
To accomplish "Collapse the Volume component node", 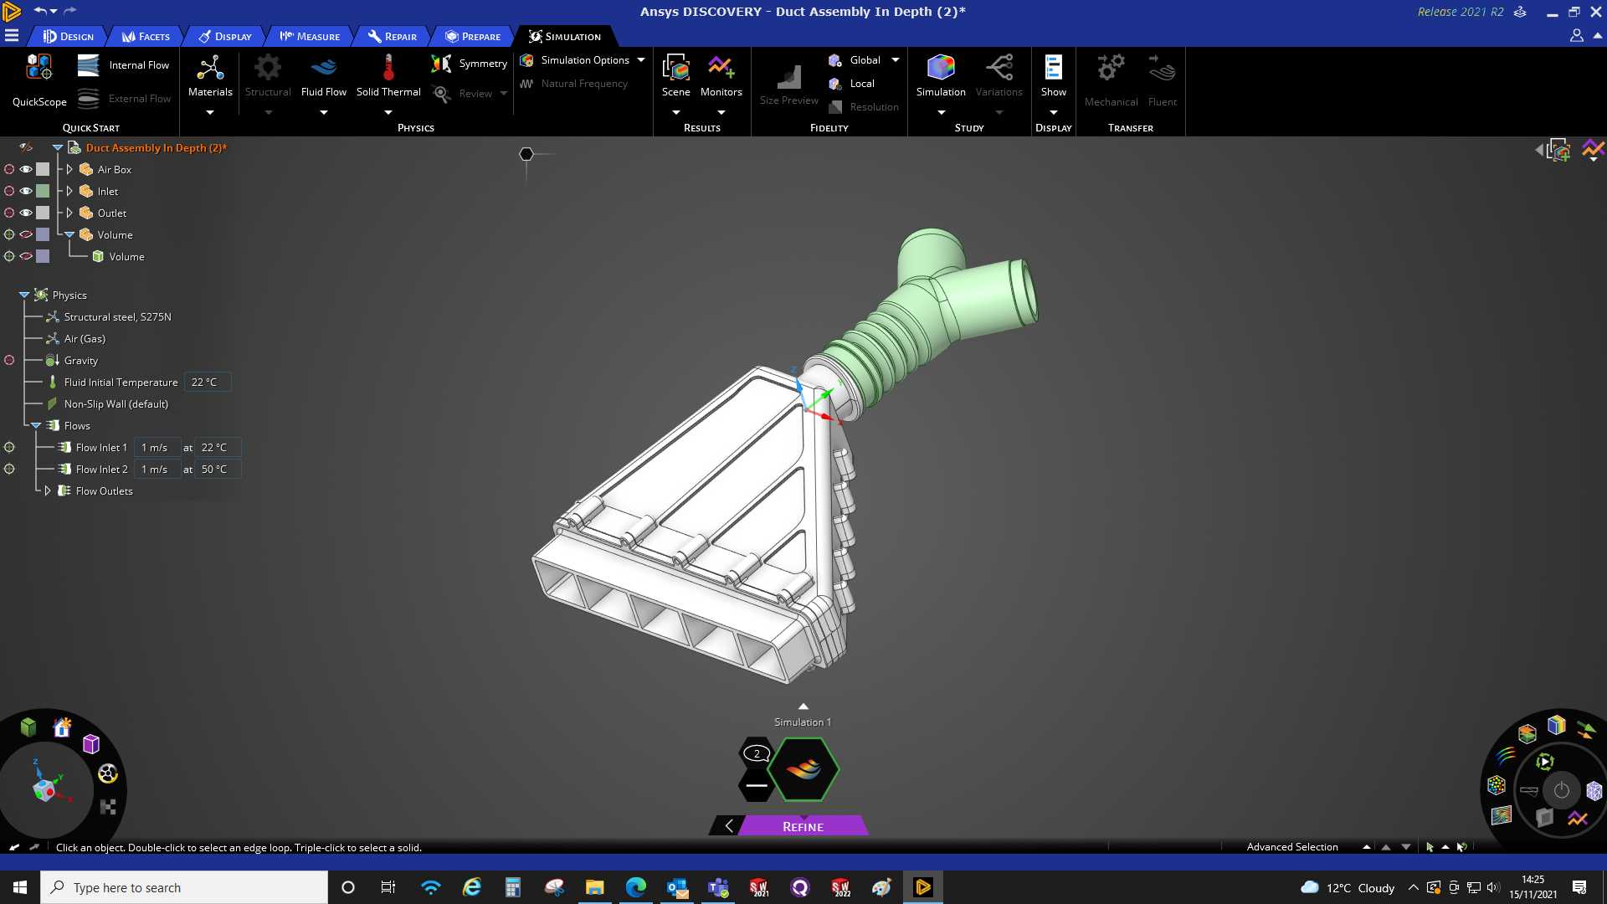I will click(x=69, y=234).
